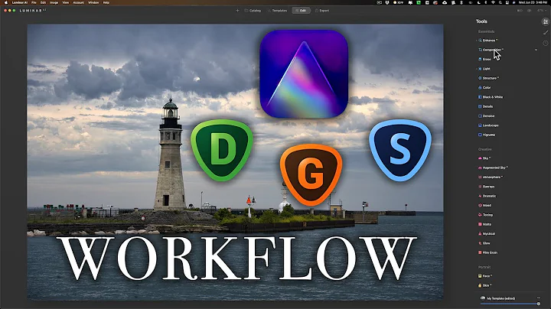Open the Denoise tool
551x309 pixels.
point(487,116)
